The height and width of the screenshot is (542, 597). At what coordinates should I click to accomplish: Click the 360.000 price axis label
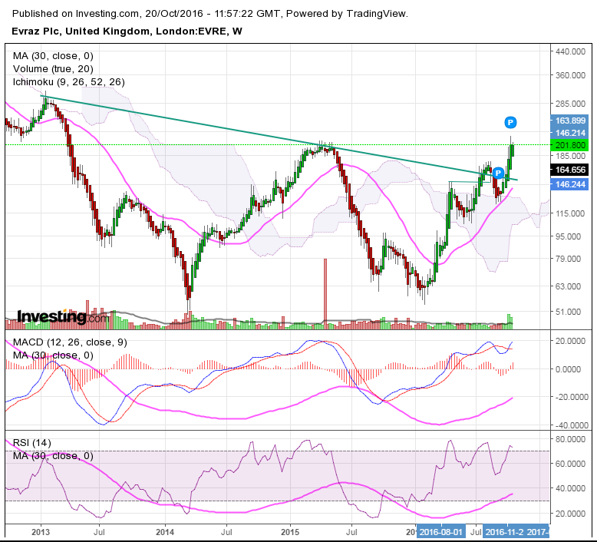570,75
